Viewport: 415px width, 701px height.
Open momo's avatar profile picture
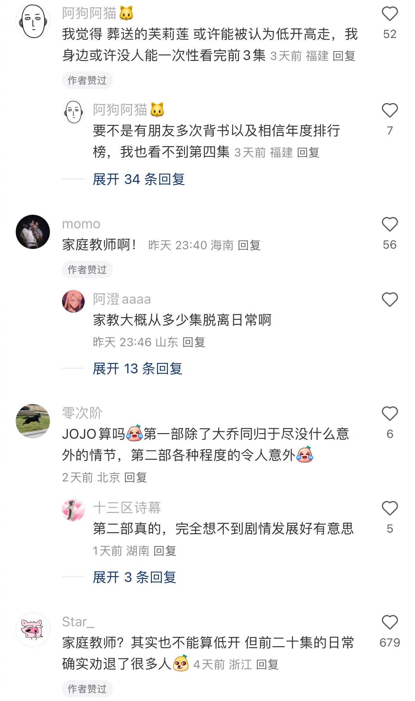click(x=33, y=232)
